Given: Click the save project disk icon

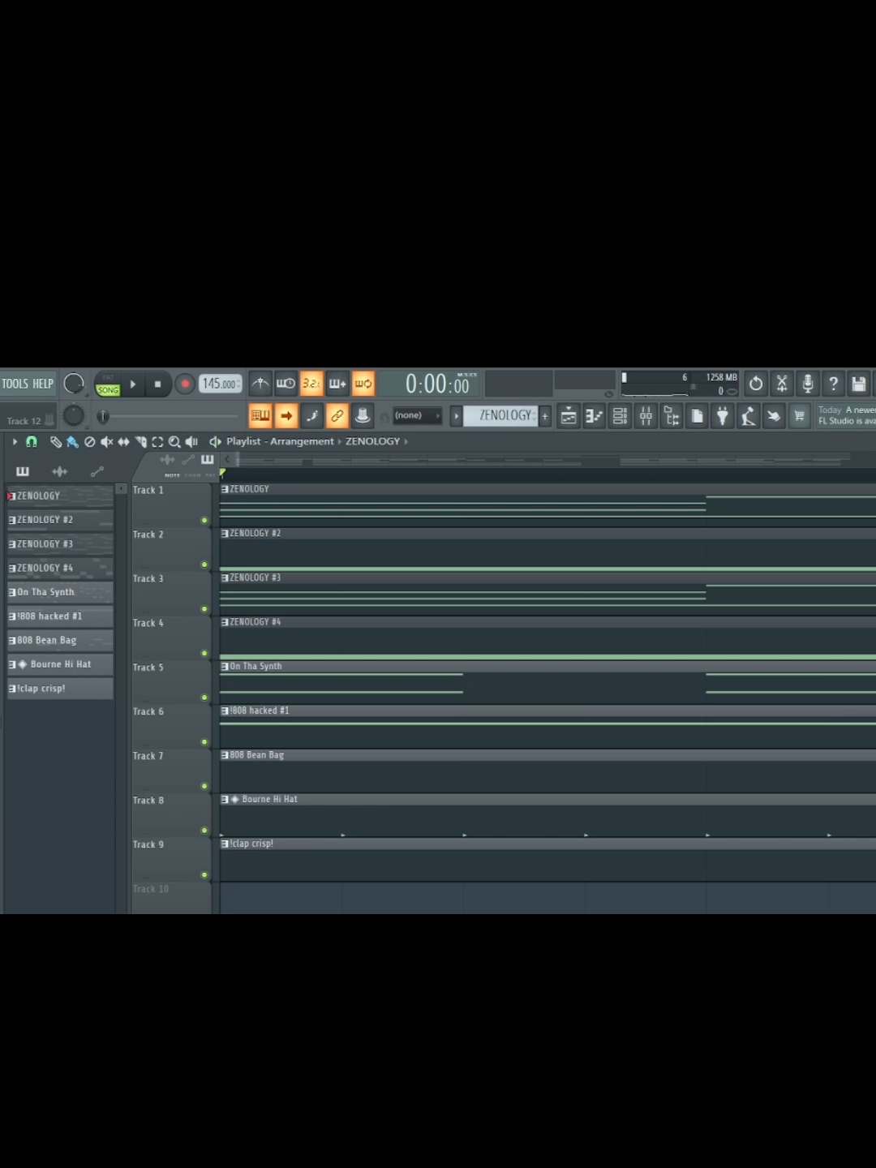Looking at the screenshot, I should click(859, 384).
